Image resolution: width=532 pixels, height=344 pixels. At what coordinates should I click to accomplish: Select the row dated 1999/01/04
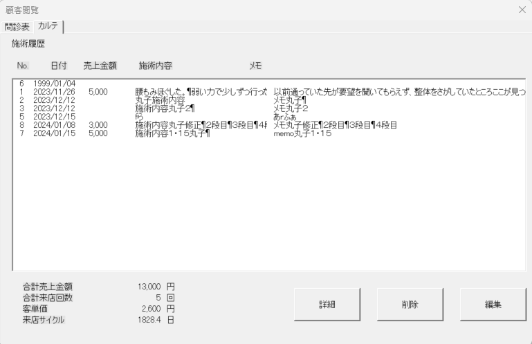pos(268,84)
